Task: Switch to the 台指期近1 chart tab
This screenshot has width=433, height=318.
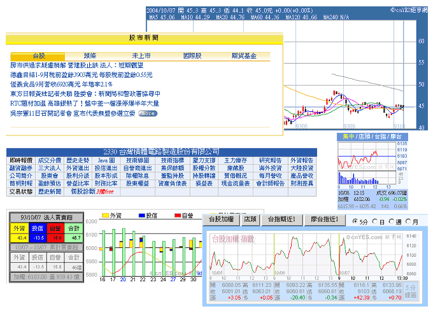Action: (281, 219)
